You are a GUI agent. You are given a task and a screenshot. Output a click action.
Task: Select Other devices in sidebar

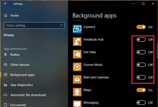point(20,65)
